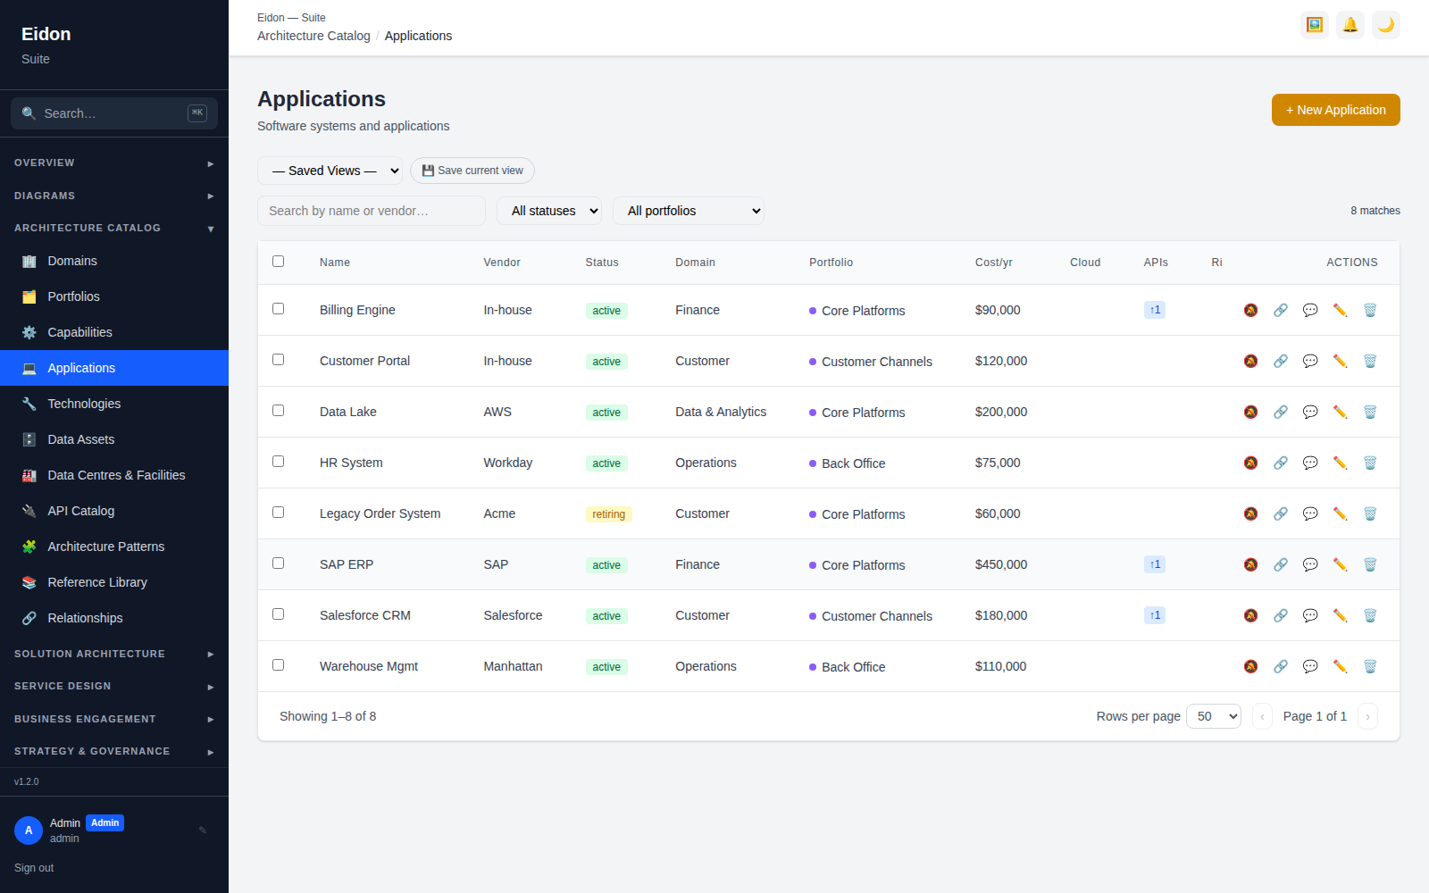Viewport: 1429px width, 893px height.
Task: Click the retiring status badge
Action: [609, 514]
